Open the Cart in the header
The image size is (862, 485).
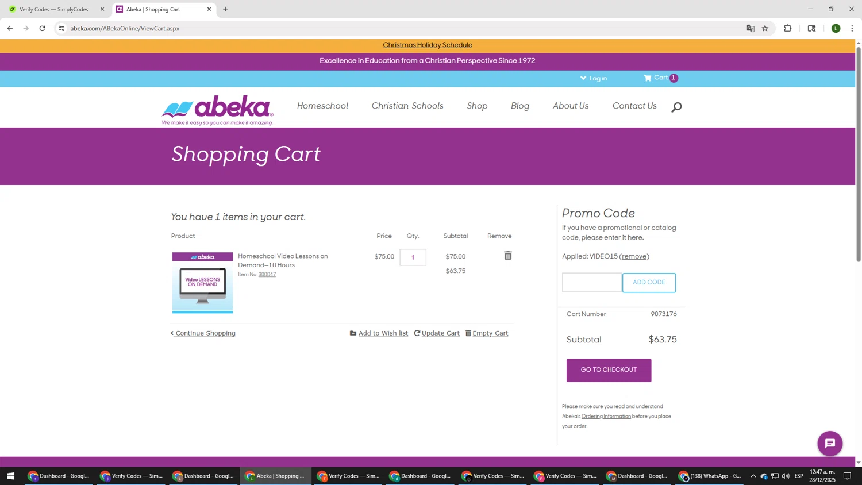(661, 78)
